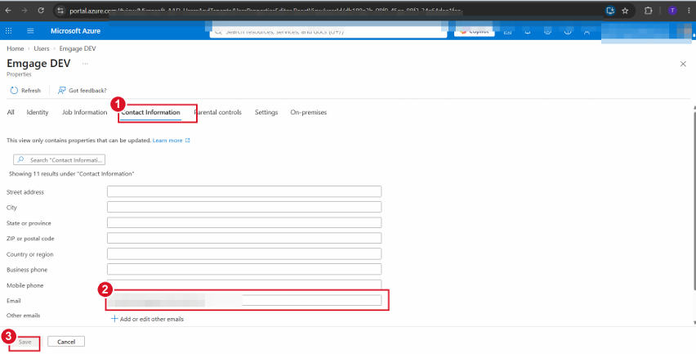Screen dimensions: 696x354
Task: Switch to the On-premises tab
Action: click(x=309, y=112)
